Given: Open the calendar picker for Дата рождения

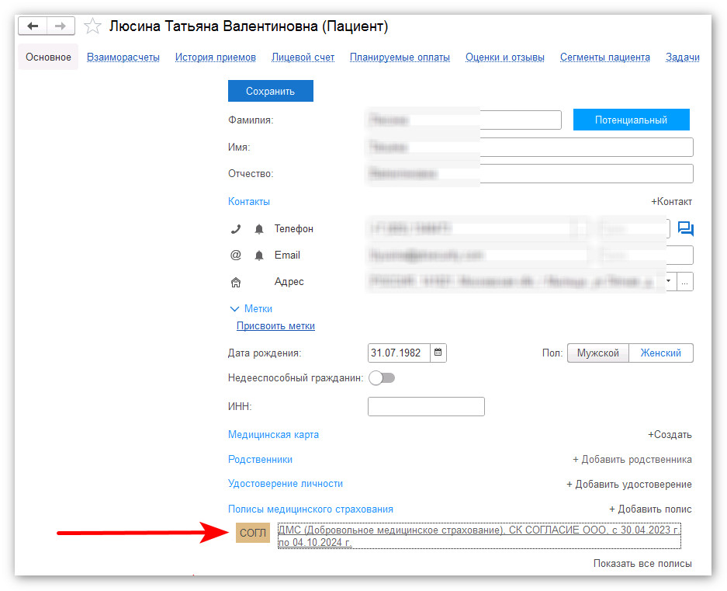Looking at the screenshot, I should pyautogui.click(x=438, y=353).
